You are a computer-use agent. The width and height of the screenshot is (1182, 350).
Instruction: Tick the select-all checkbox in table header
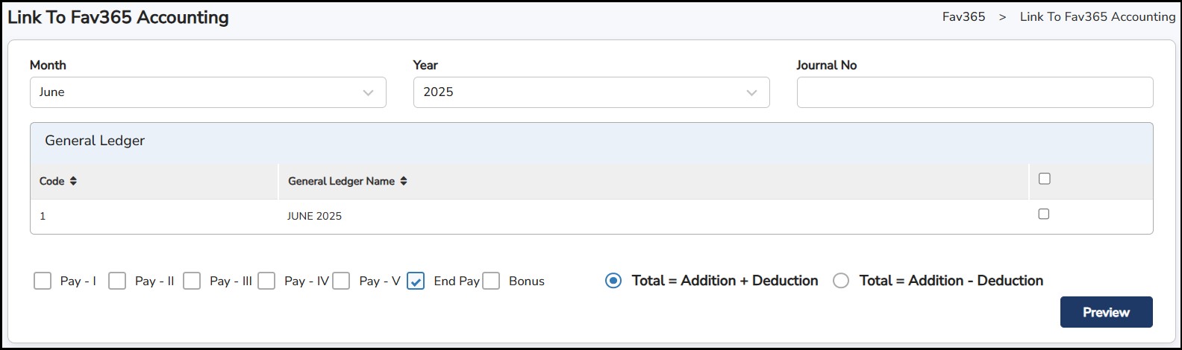click(1044, 179)
